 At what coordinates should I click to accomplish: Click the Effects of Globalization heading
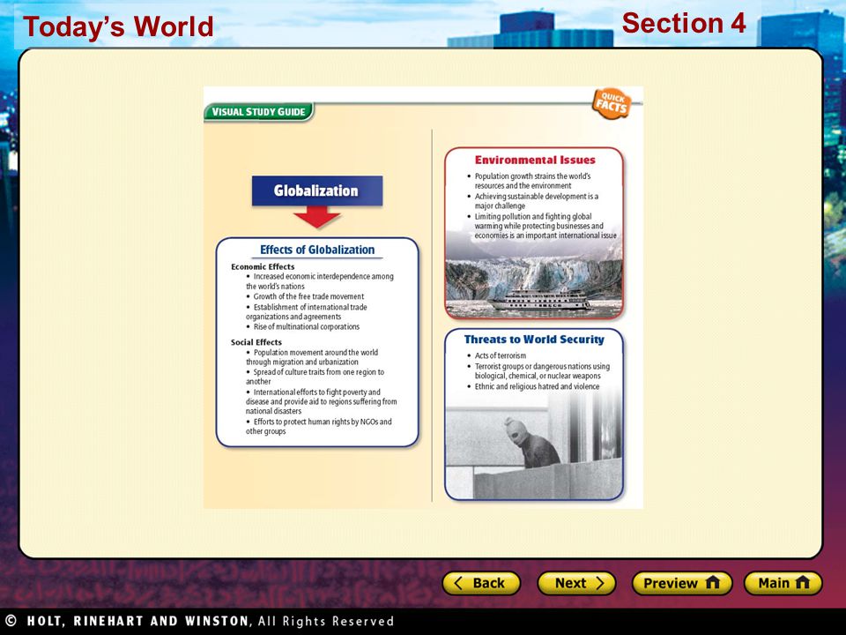click(x=317, y=250)
